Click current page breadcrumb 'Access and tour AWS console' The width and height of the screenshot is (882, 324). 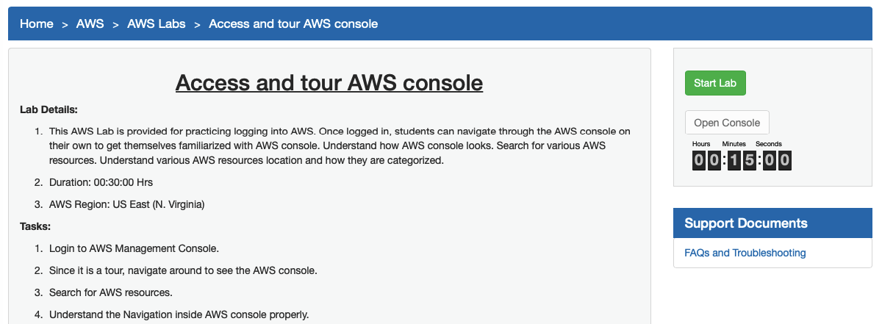click(293, 24)
